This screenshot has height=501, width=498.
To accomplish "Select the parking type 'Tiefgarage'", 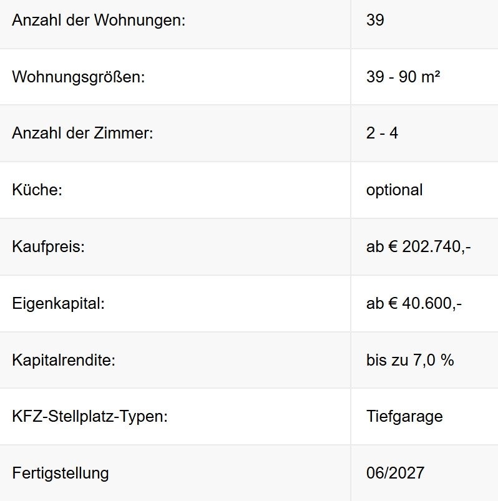I will 404,416.
